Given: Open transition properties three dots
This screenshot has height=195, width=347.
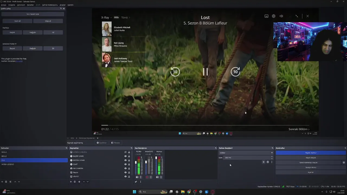Looking at the screenshot, I should (x=272, y=162).
